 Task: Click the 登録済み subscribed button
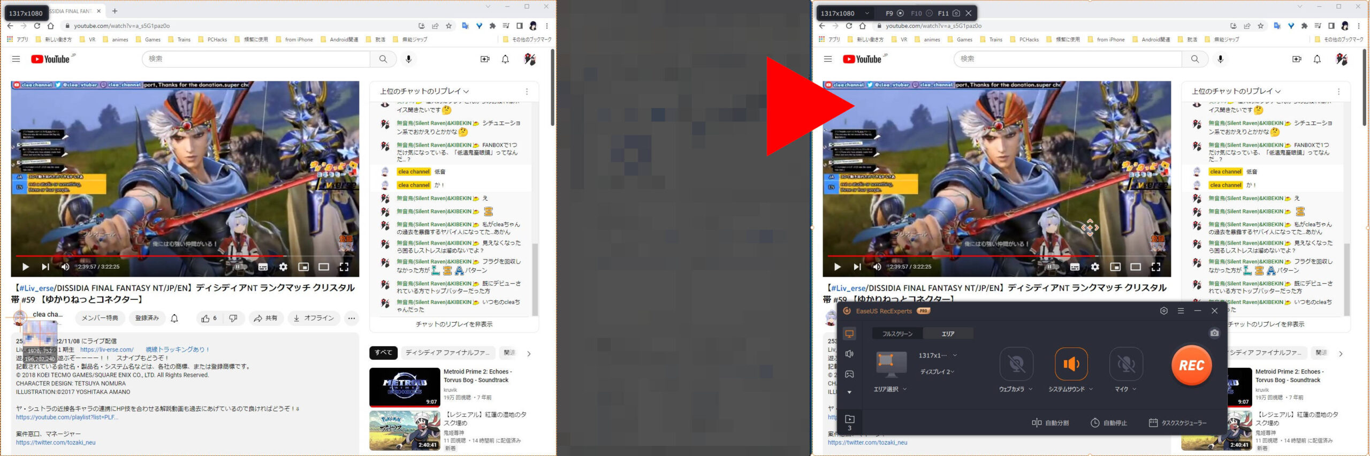tap(147, 318)
